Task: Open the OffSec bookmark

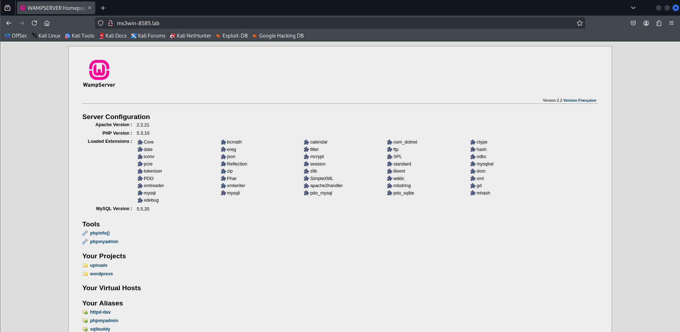Action: (x=16, y=36)
